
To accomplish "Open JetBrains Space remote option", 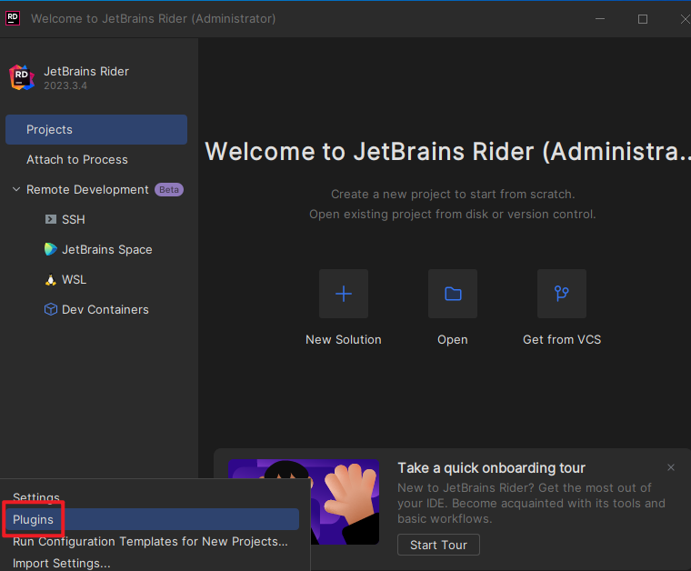I will (107, 249).
